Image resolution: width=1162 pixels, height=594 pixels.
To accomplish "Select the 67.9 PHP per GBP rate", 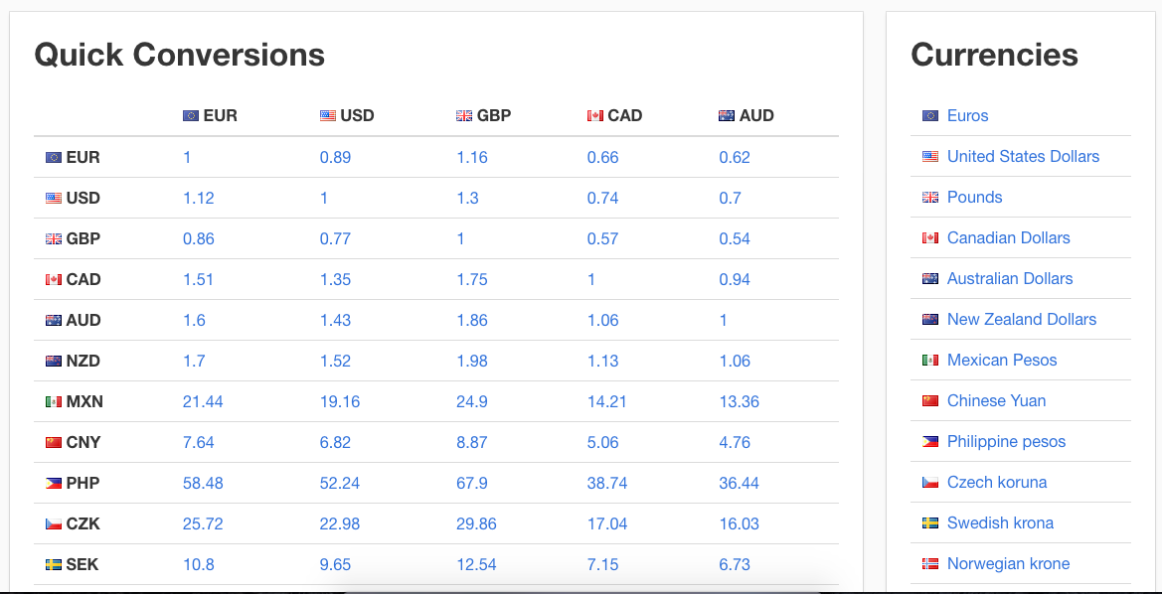I will (472, 483).
